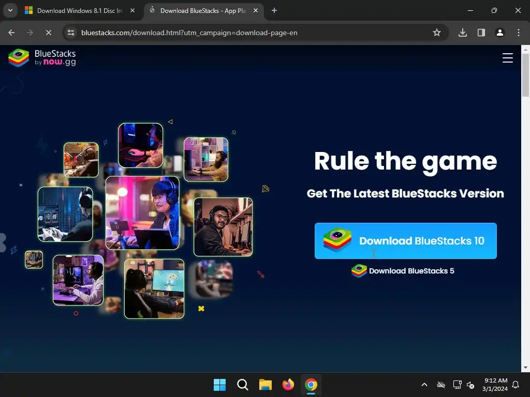Click the BlueStacks by now.gg logo
The width and height of the screenshot is (530, 397).
point(42,58)
